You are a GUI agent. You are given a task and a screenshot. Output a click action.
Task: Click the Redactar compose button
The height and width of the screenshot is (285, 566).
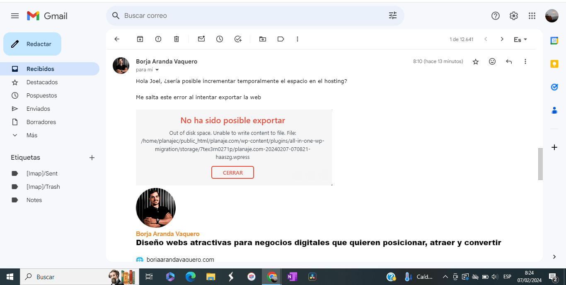pos(32,44)
